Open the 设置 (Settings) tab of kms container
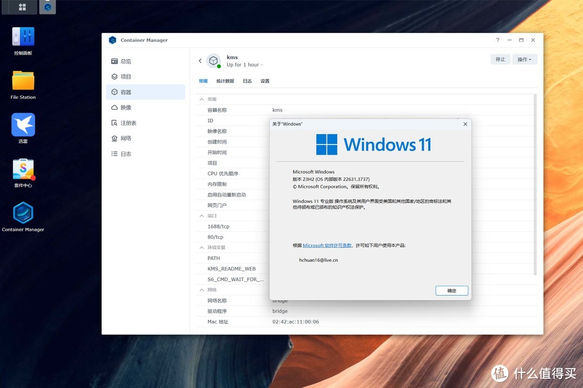 click(x=265, y=81)
